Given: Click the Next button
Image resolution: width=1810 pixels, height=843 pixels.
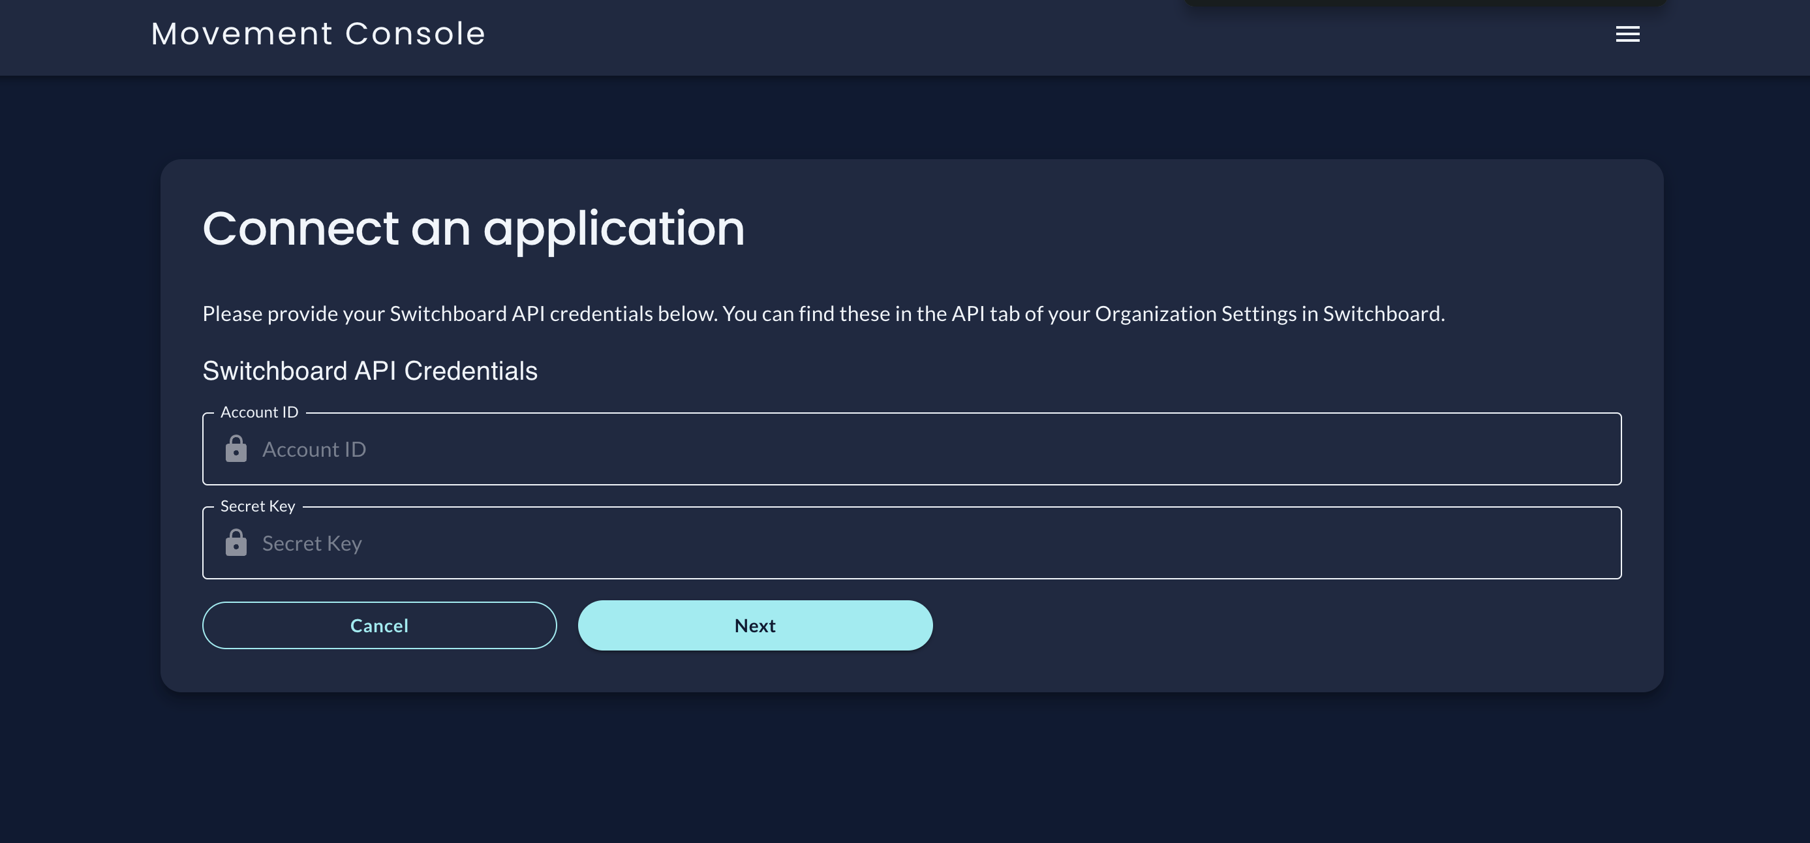Looking at the screenshot, I should 756,625.
